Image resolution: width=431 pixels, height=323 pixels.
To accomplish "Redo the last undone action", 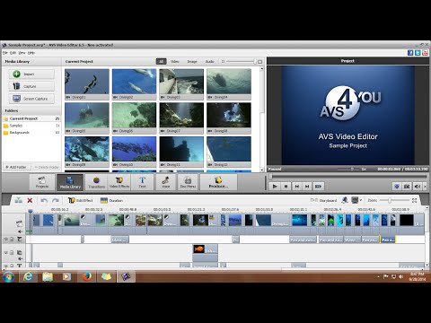I will coord(56,200).
